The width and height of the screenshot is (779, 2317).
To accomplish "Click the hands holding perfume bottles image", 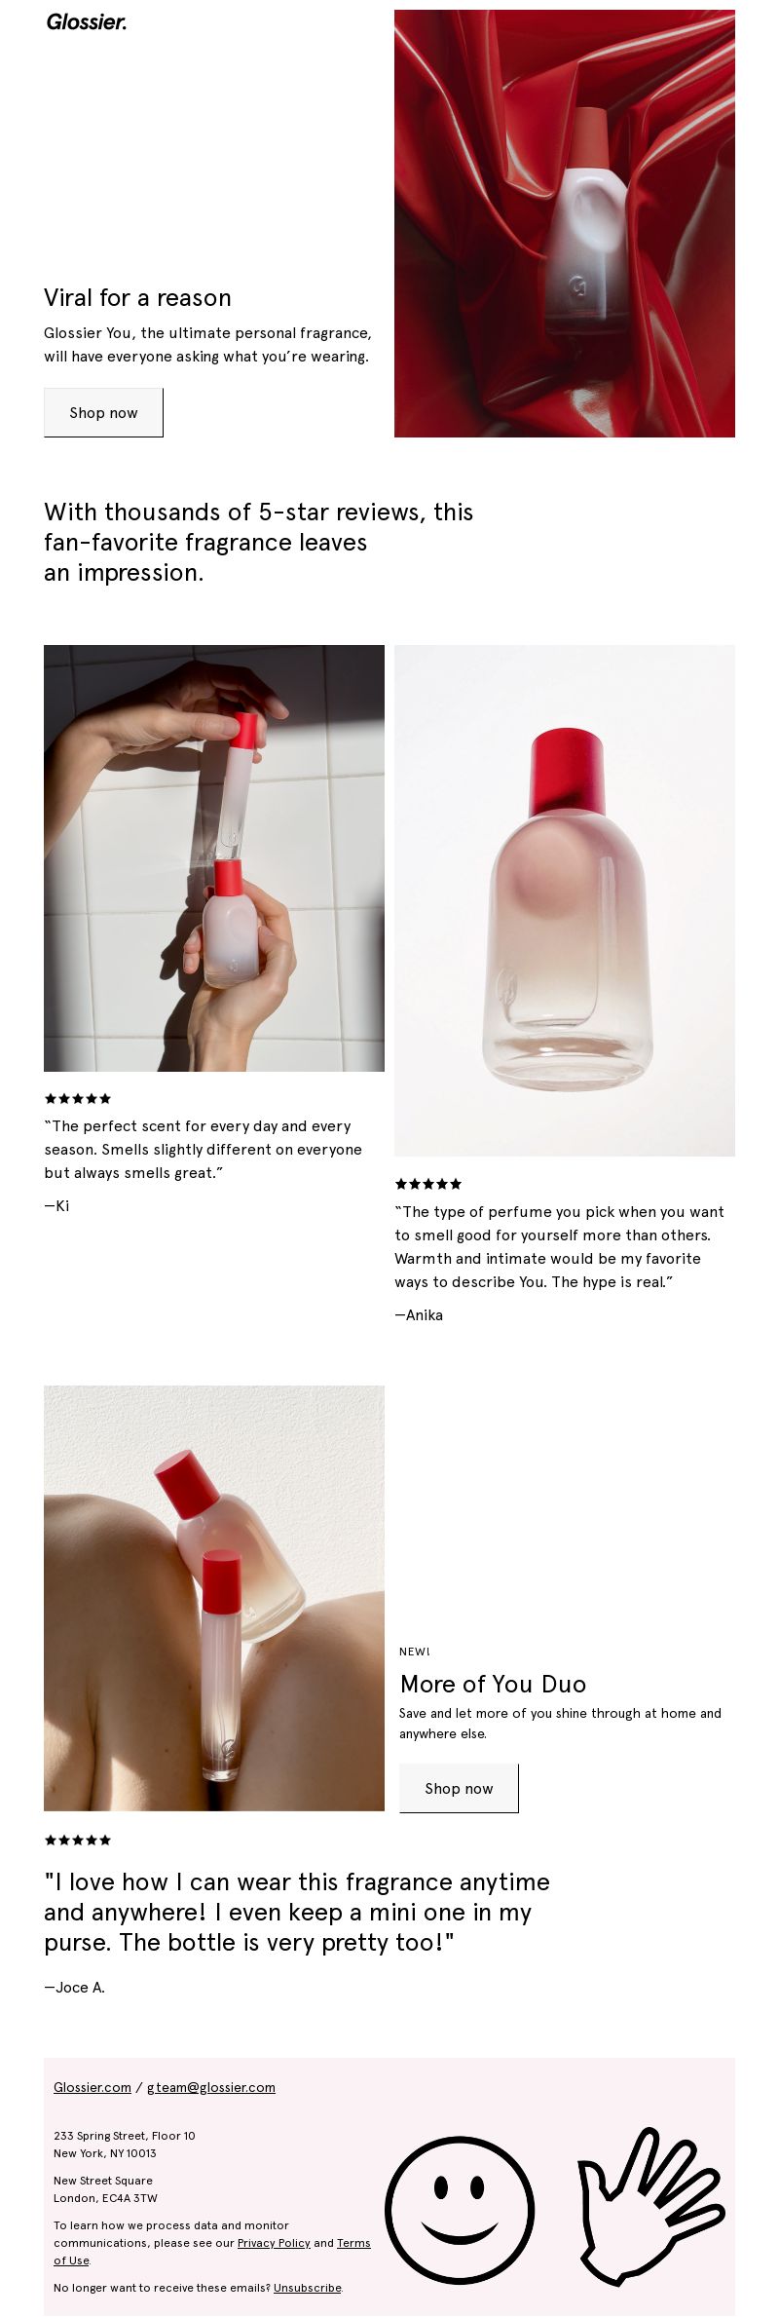I will point(214,858).
